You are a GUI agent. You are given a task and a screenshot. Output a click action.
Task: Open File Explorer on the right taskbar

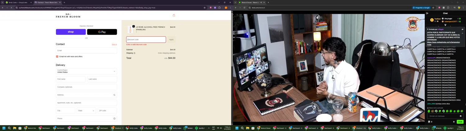[248, 128]
